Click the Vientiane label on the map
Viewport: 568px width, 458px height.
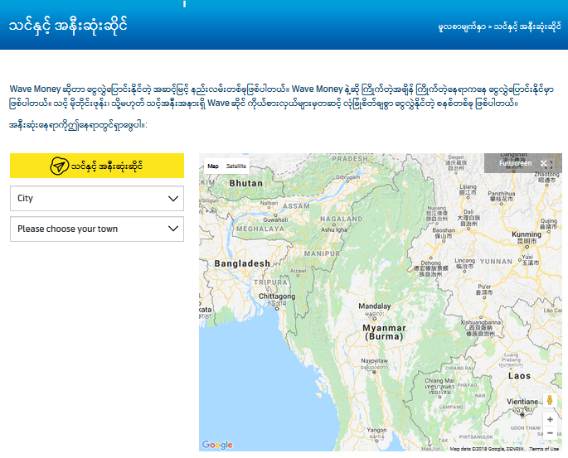pos(522,402)
